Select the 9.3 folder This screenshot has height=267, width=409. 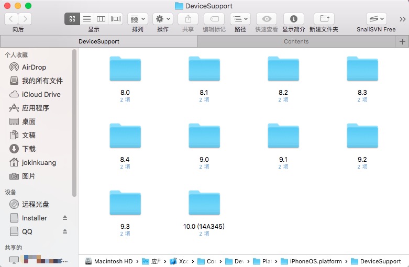pyautogui.click(x=125, y=203)
